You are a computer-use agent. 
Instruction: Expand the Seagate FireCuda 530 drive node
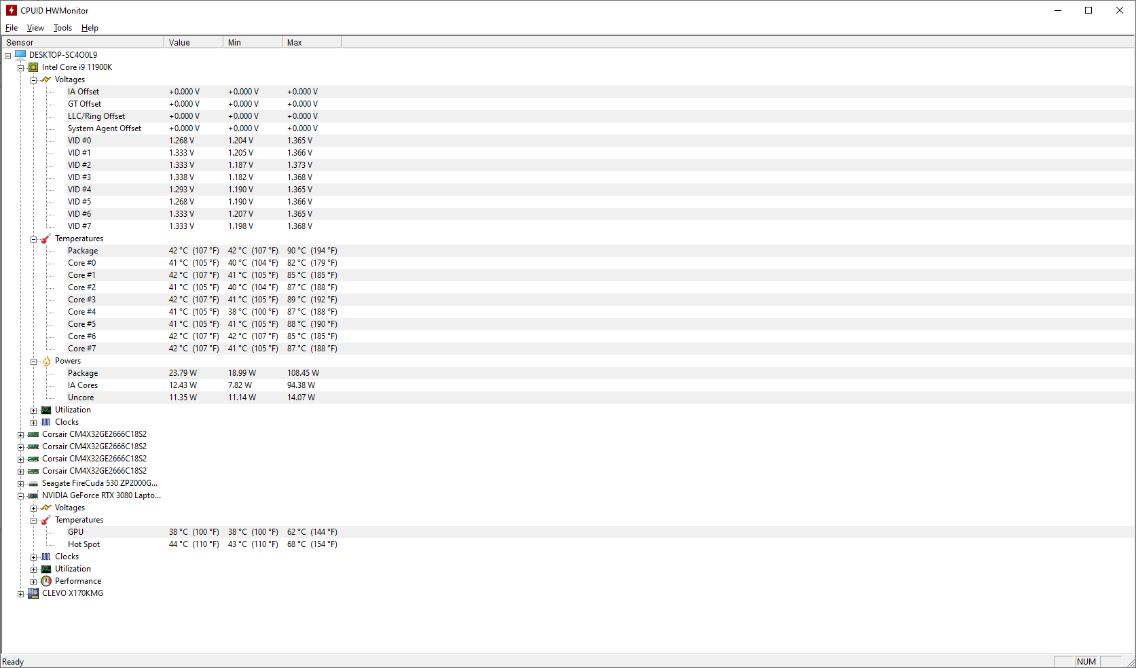(x=21, y=484)
